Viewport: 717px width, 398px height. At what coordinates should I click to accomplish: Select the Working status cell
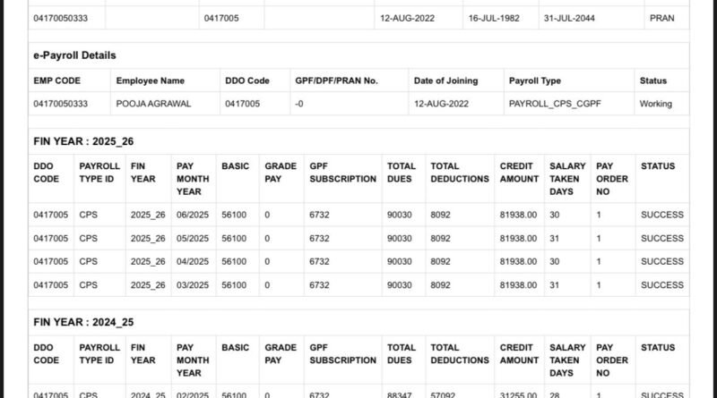(655, 104)
